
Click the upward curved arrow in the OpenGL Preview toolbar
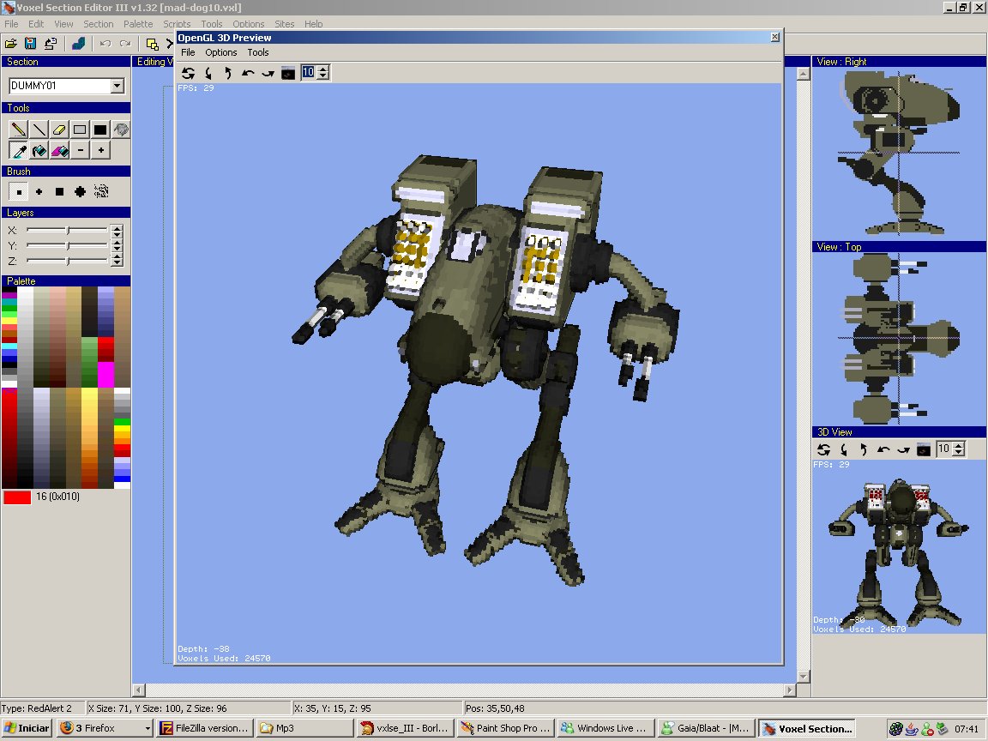228,73
